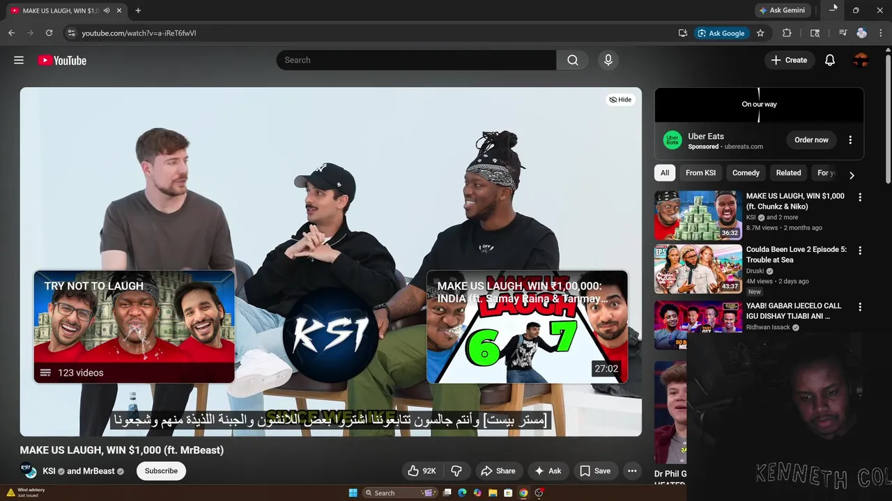Open a new browser tab
This screenshot has width=892, height=501.
click(138, 10)
